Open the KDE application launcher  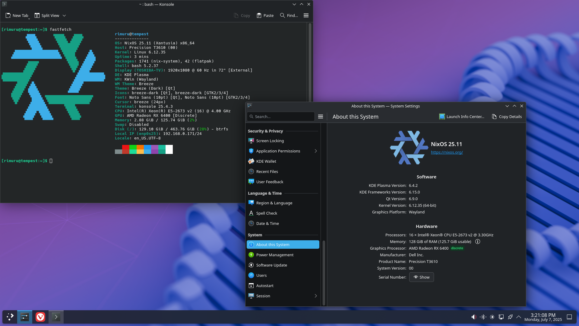pos(10,317)
